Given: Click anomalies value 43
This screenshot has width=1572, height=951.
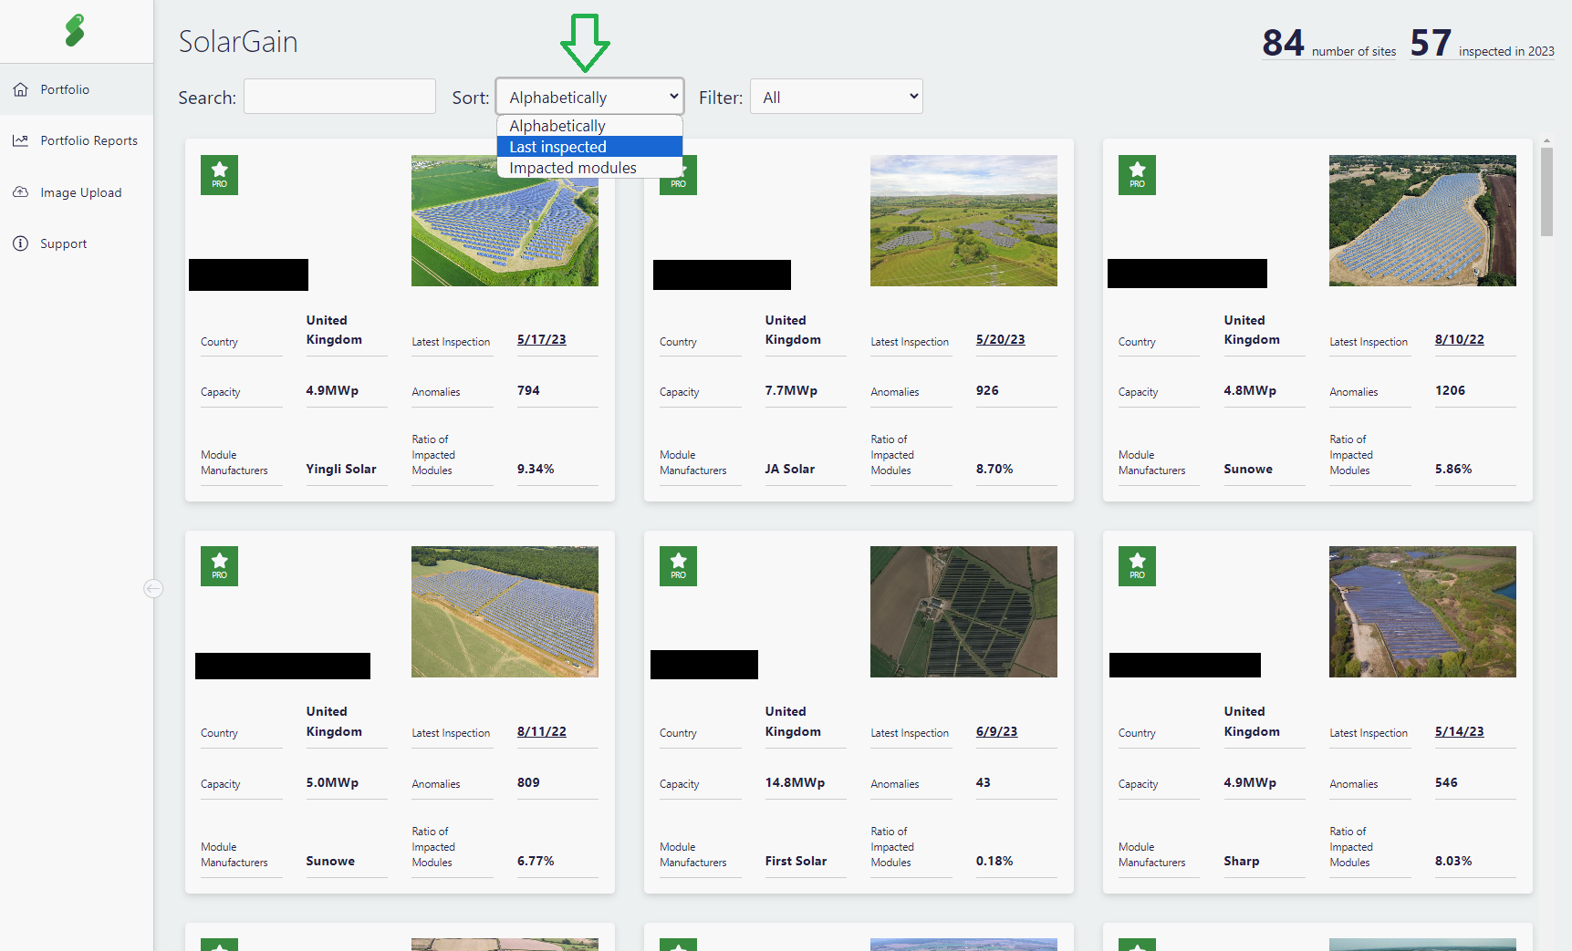Looking at the screenshot, I should [x=983, y=782].
